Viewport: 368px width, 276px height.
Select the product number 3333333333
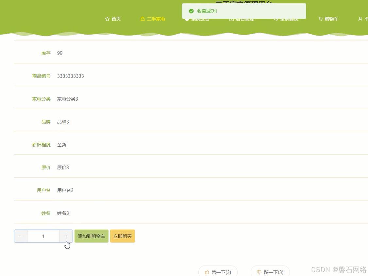(x=70, y=76)
